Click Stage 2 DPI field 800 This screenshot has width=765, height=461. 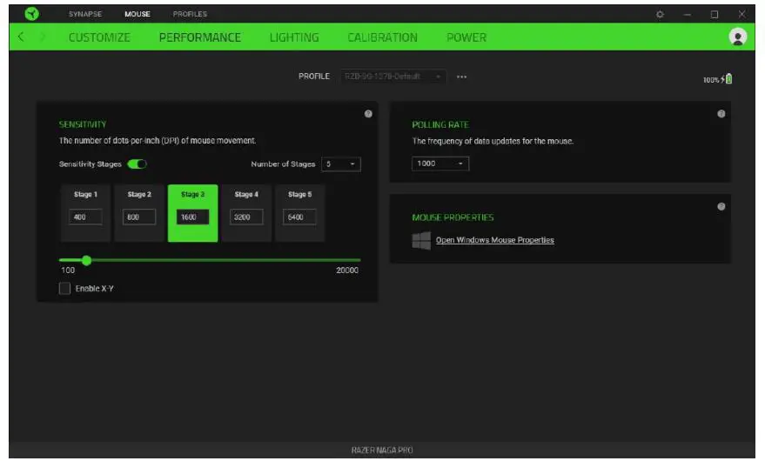(x=139, y=217)
